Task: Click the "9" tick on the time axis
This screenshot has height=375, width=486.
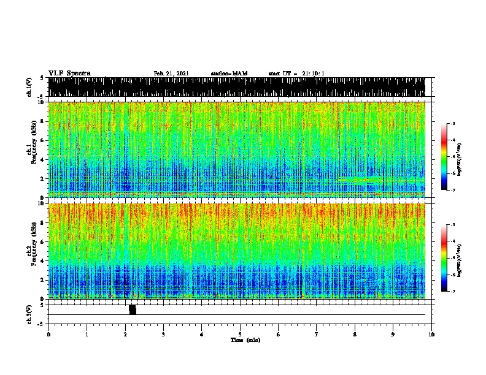Action: pos(393,334)
